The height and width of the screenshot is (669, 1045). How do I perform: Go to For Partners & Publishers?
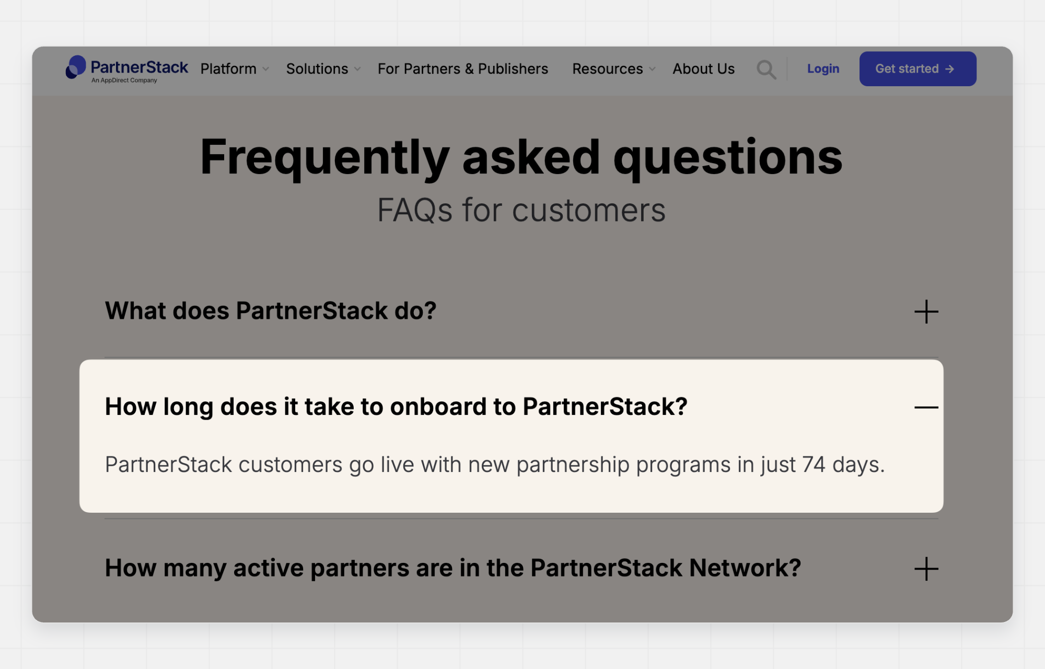coord(463,69)
